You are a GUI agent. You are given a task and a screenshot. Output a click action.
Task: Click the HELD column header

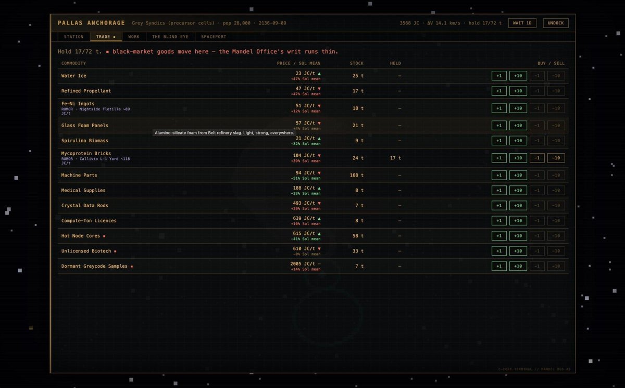coord(395,64)
